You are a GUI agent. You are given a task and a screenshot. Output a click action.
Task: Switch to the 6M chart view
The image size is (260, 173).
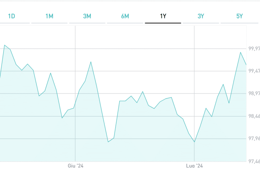(x=125, y=16)
